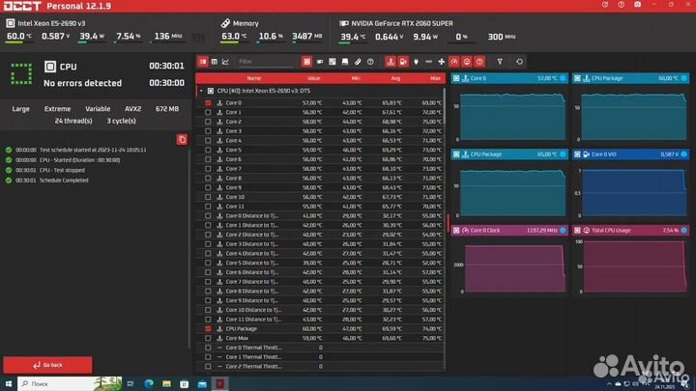Sort by the Min column header

pyautogui.click(x=356, y=78)
